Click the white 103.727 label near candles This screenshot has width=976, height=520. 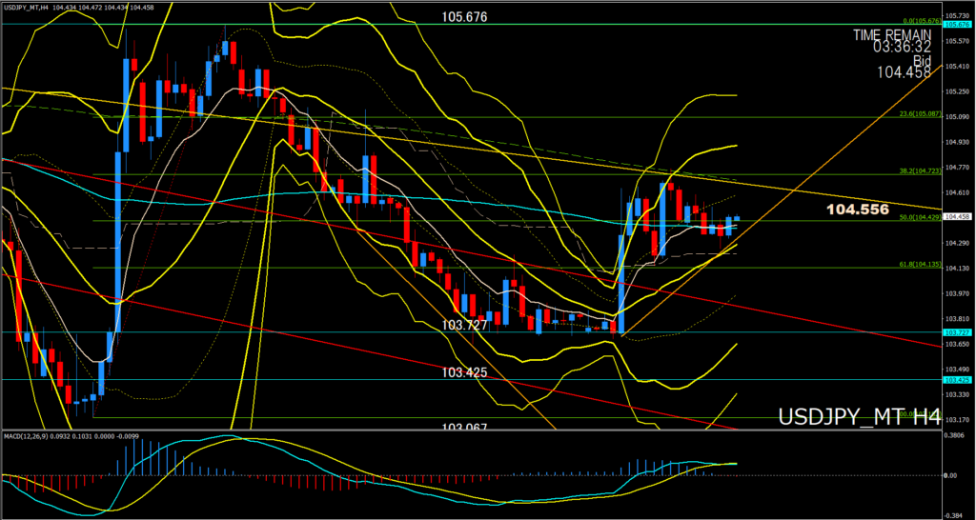pos(464,325)
